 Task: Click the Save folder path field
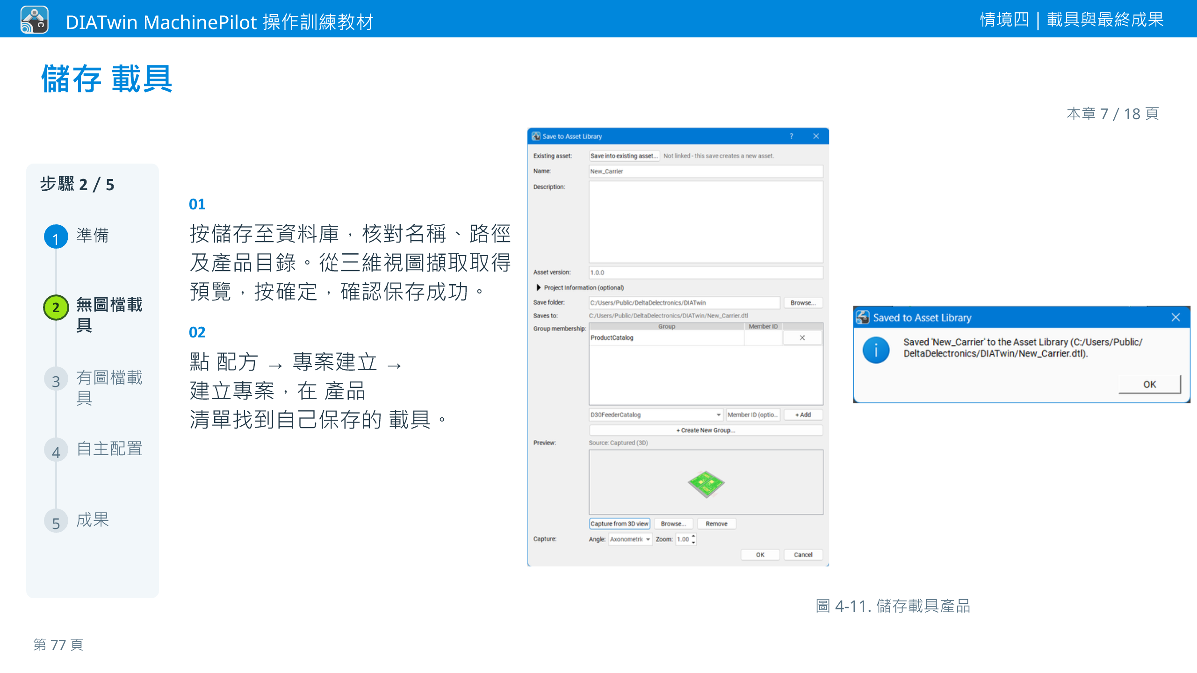684,302
